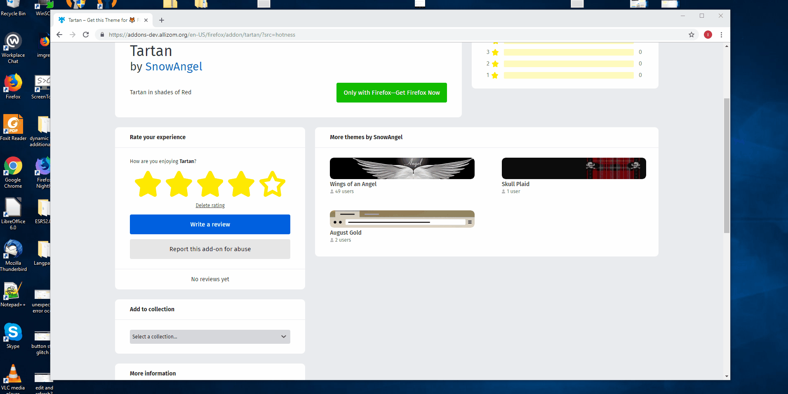Close the Tartan theme tab
The width and height of the screenshot is (788, 394).
tap(146, 20)
